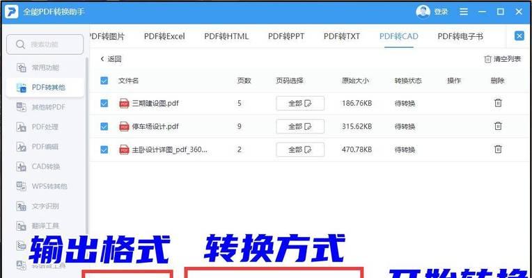The height and width of the screenshot is (278, 532).
Task: Click the 页码选择 column header
Action: point(290,81)
